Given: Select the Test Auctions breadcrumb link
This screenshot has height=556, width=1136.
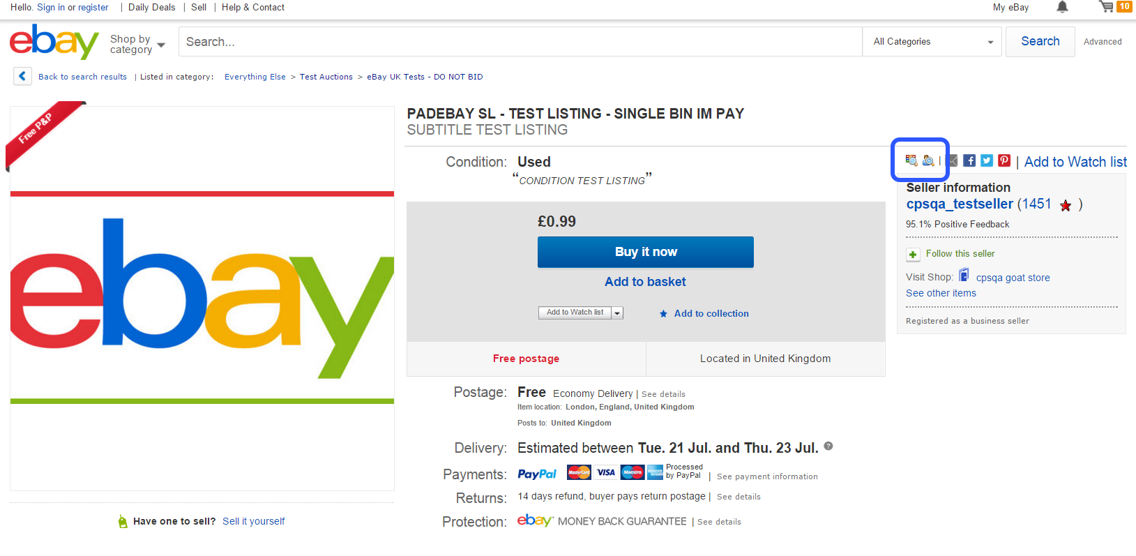Looking at the screenshot, I should pyautogui.click(x=326, y=77).
